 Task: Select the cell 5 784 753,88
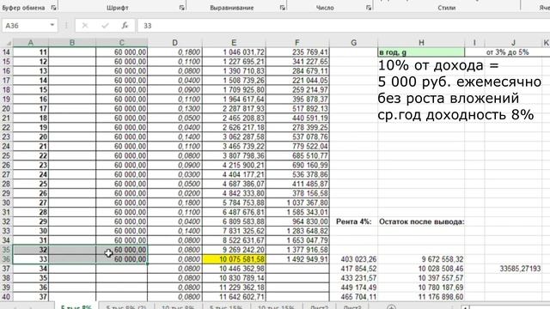[234, 203]
